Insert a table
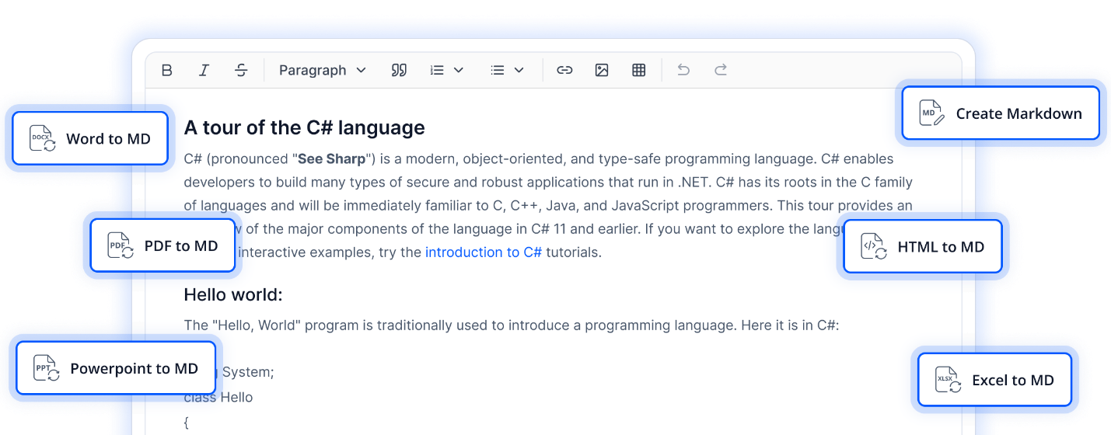Image resolution: width=1111 pixels, height=435 pixels. (x=639, y=70)
